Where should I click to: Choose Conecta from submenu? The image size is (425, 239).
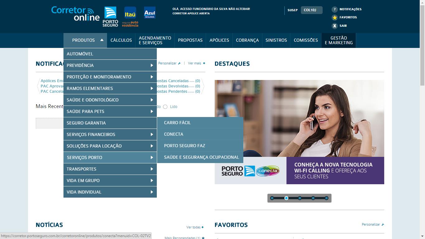tap(200, 134)
